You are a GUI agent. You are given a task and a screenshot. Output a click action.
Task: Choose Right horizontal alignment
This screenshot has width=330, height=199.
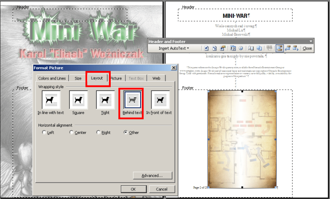pos(99,133)
